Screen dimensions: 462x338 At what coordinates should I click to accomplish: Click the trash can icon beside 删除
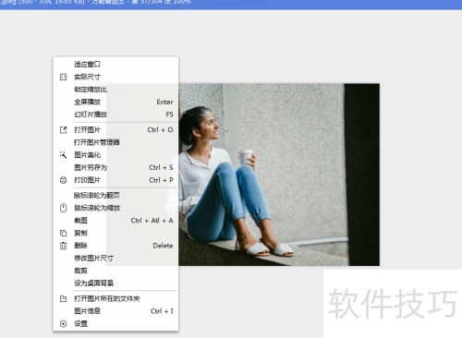[63, 246]
